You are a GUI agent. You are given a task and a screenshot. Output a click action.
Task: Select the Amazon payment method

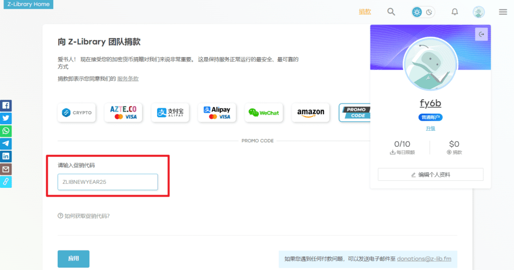[x=310, y=113]
